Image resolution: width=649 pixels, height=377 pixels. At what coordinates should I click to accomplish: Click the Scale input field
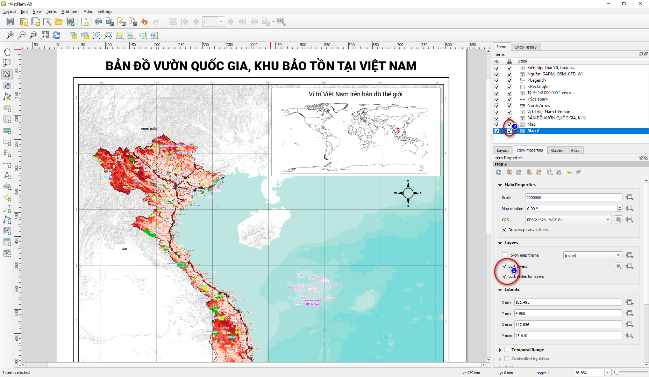(574, 198)
